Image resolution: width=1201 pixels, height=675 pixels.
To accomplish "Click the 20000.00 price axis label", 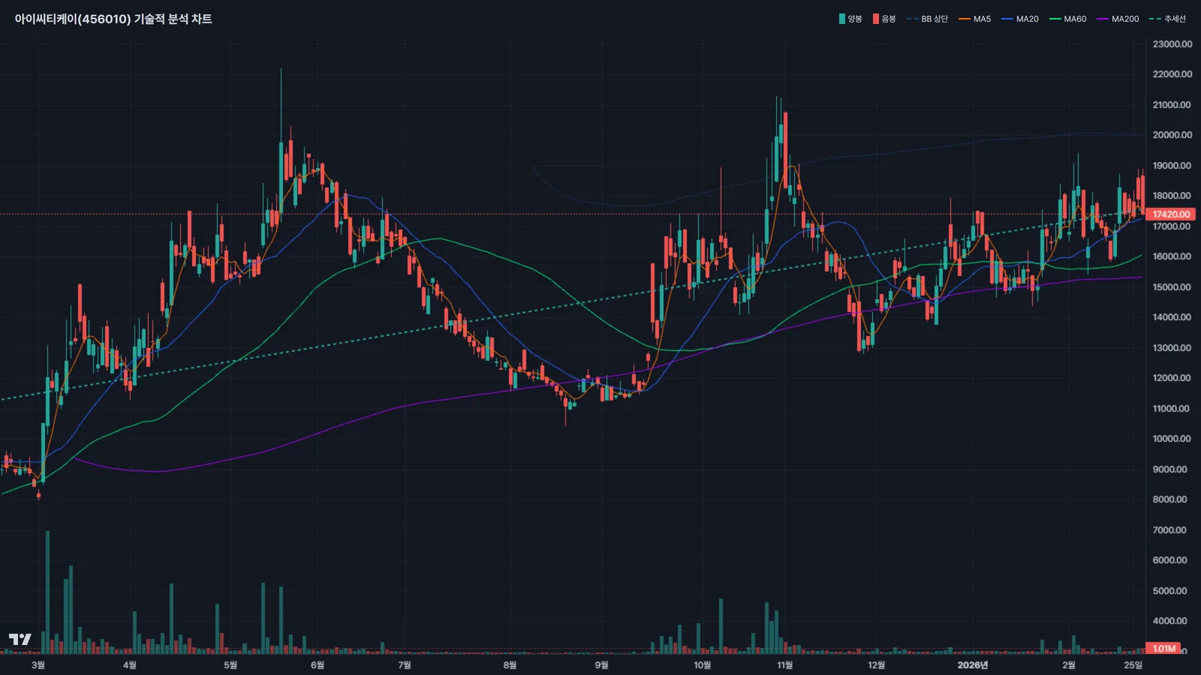I will click(1172, 135).
